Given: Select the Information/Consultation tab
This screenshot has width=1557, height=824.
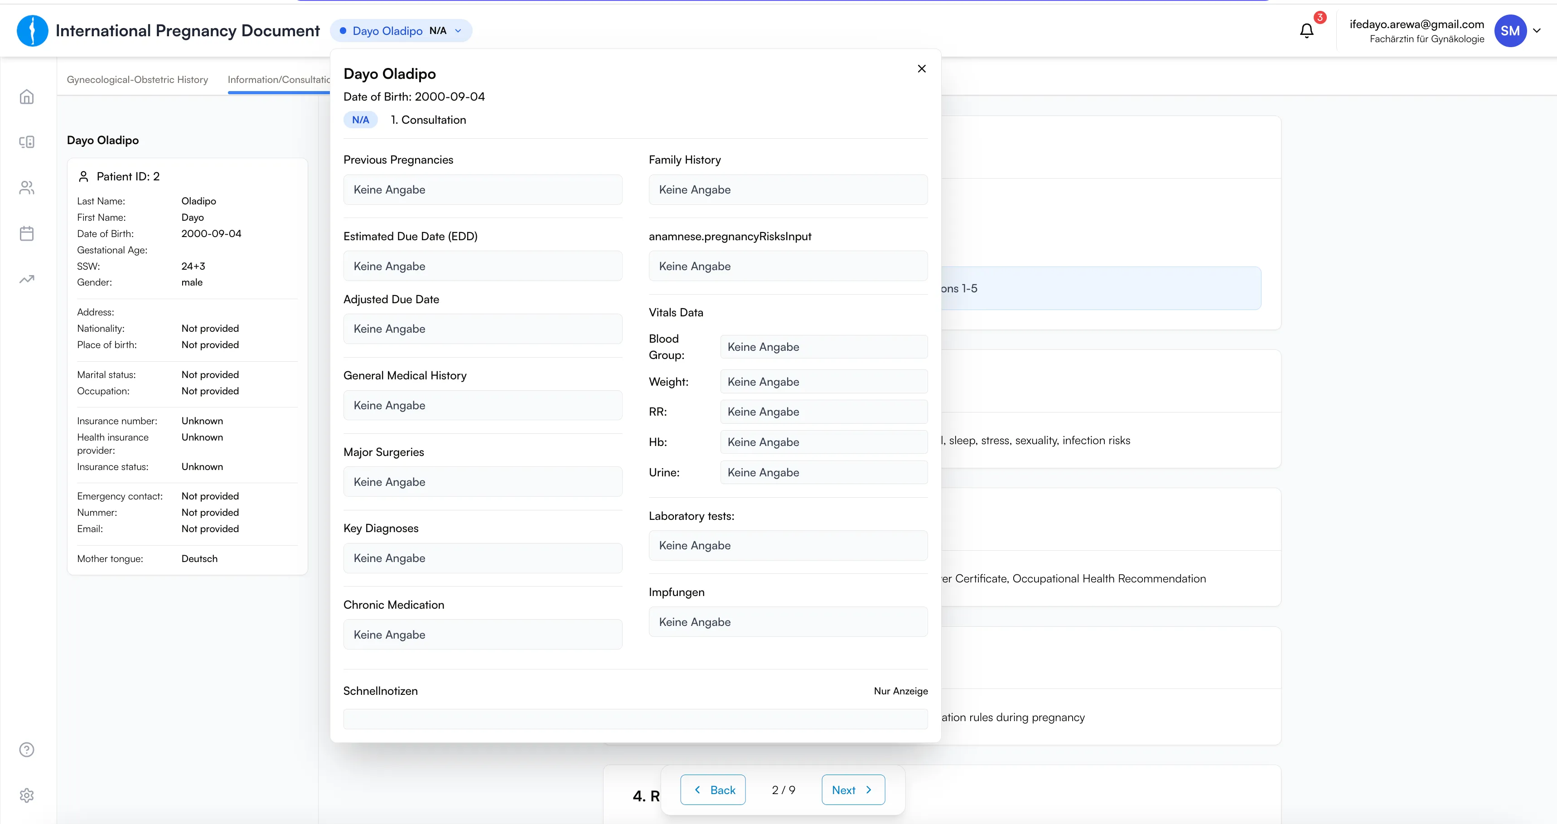Looking at the screenshot, I should [279, 80].
